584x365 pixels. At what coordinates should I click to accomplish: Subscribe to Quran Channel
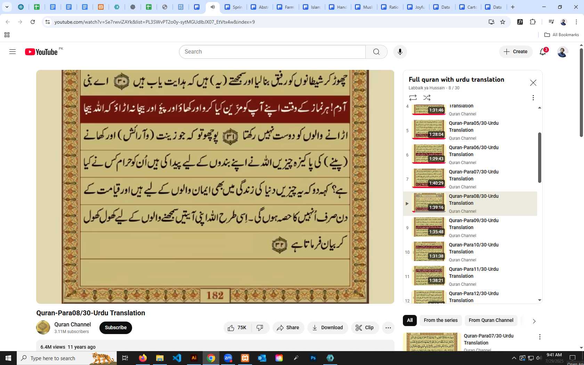click(116, 328)
